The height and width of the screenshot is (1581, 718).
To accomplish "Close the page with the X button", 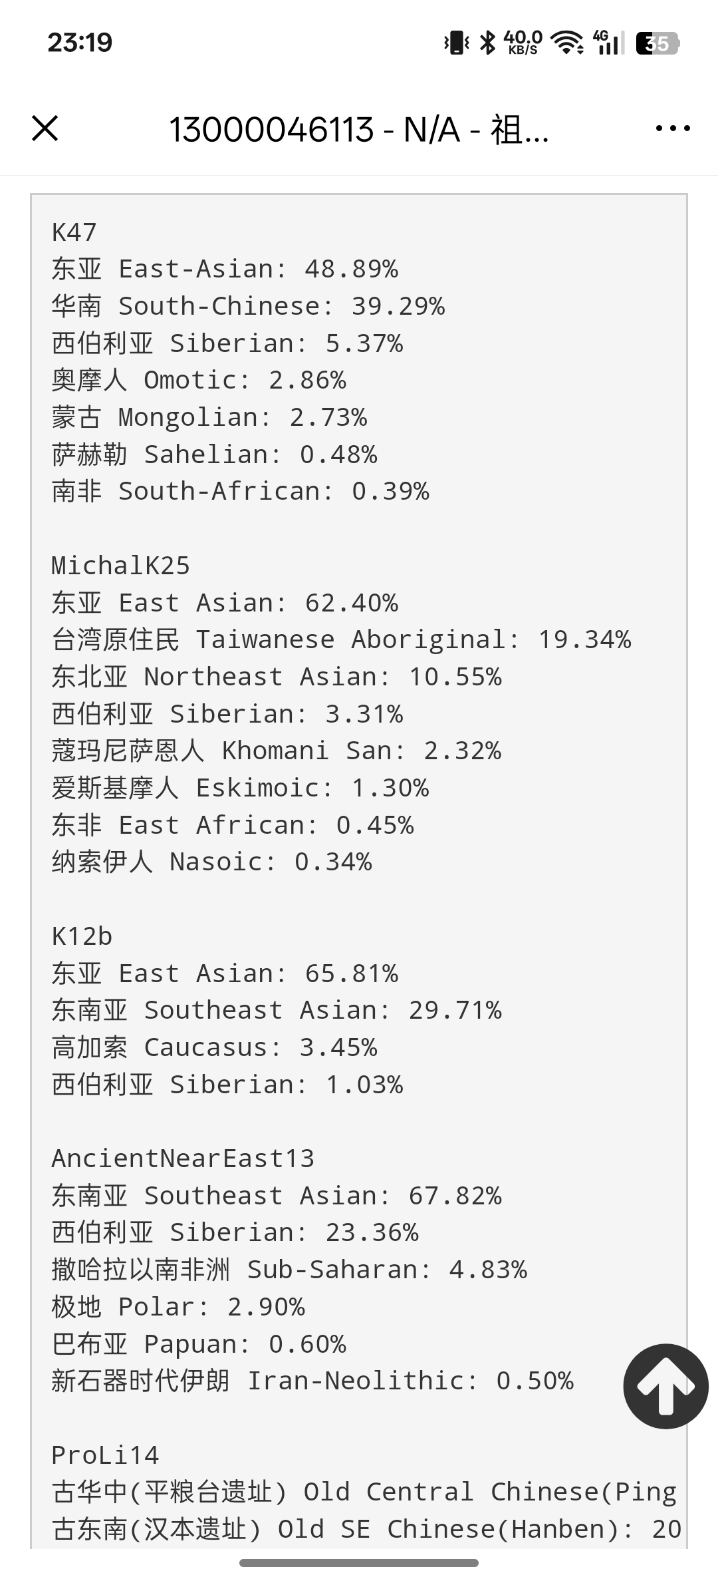I will 45,128.
